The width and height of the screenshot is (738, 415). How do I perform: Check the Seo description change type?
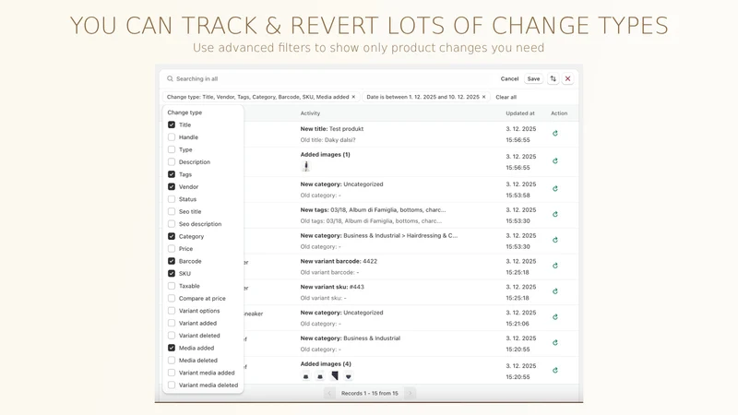click(x=172, y=224)
